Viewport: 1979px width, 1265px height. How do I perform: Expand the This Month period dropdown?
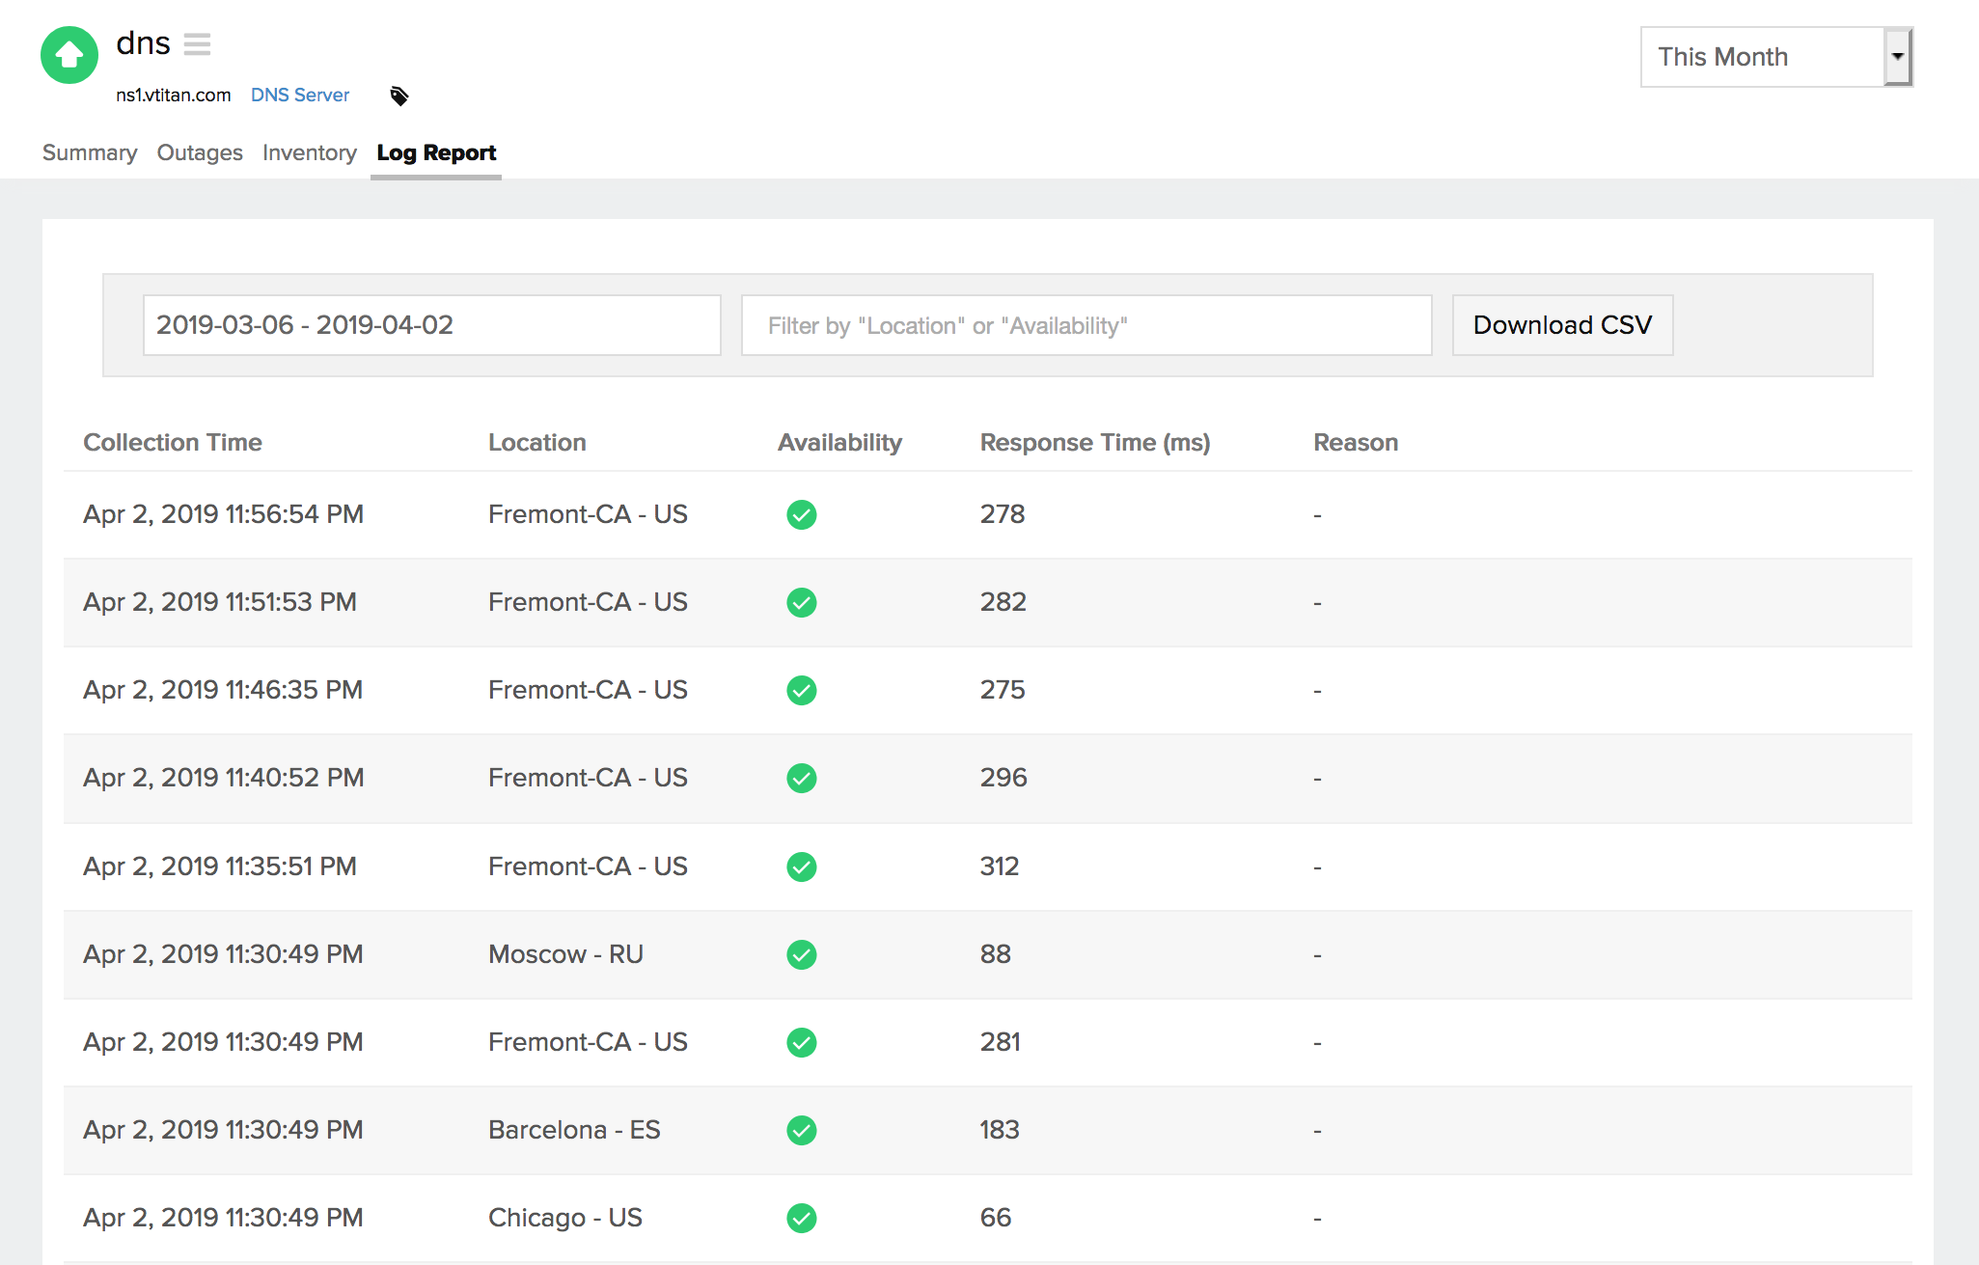(x=1762, y=57)
